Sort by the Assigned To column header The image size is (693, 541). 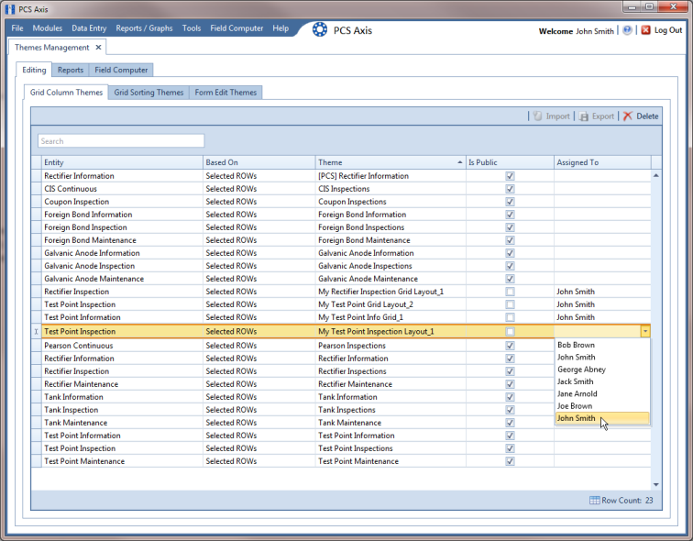602,162
